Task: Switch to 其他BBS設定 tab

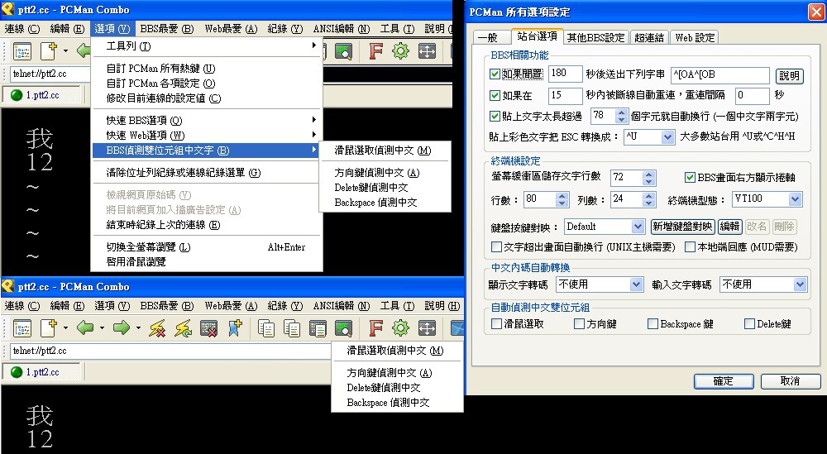Action: [x=596, y=37]
